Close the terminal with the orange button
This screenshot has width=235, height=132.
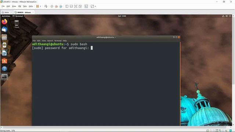click(x=179, y=37)
